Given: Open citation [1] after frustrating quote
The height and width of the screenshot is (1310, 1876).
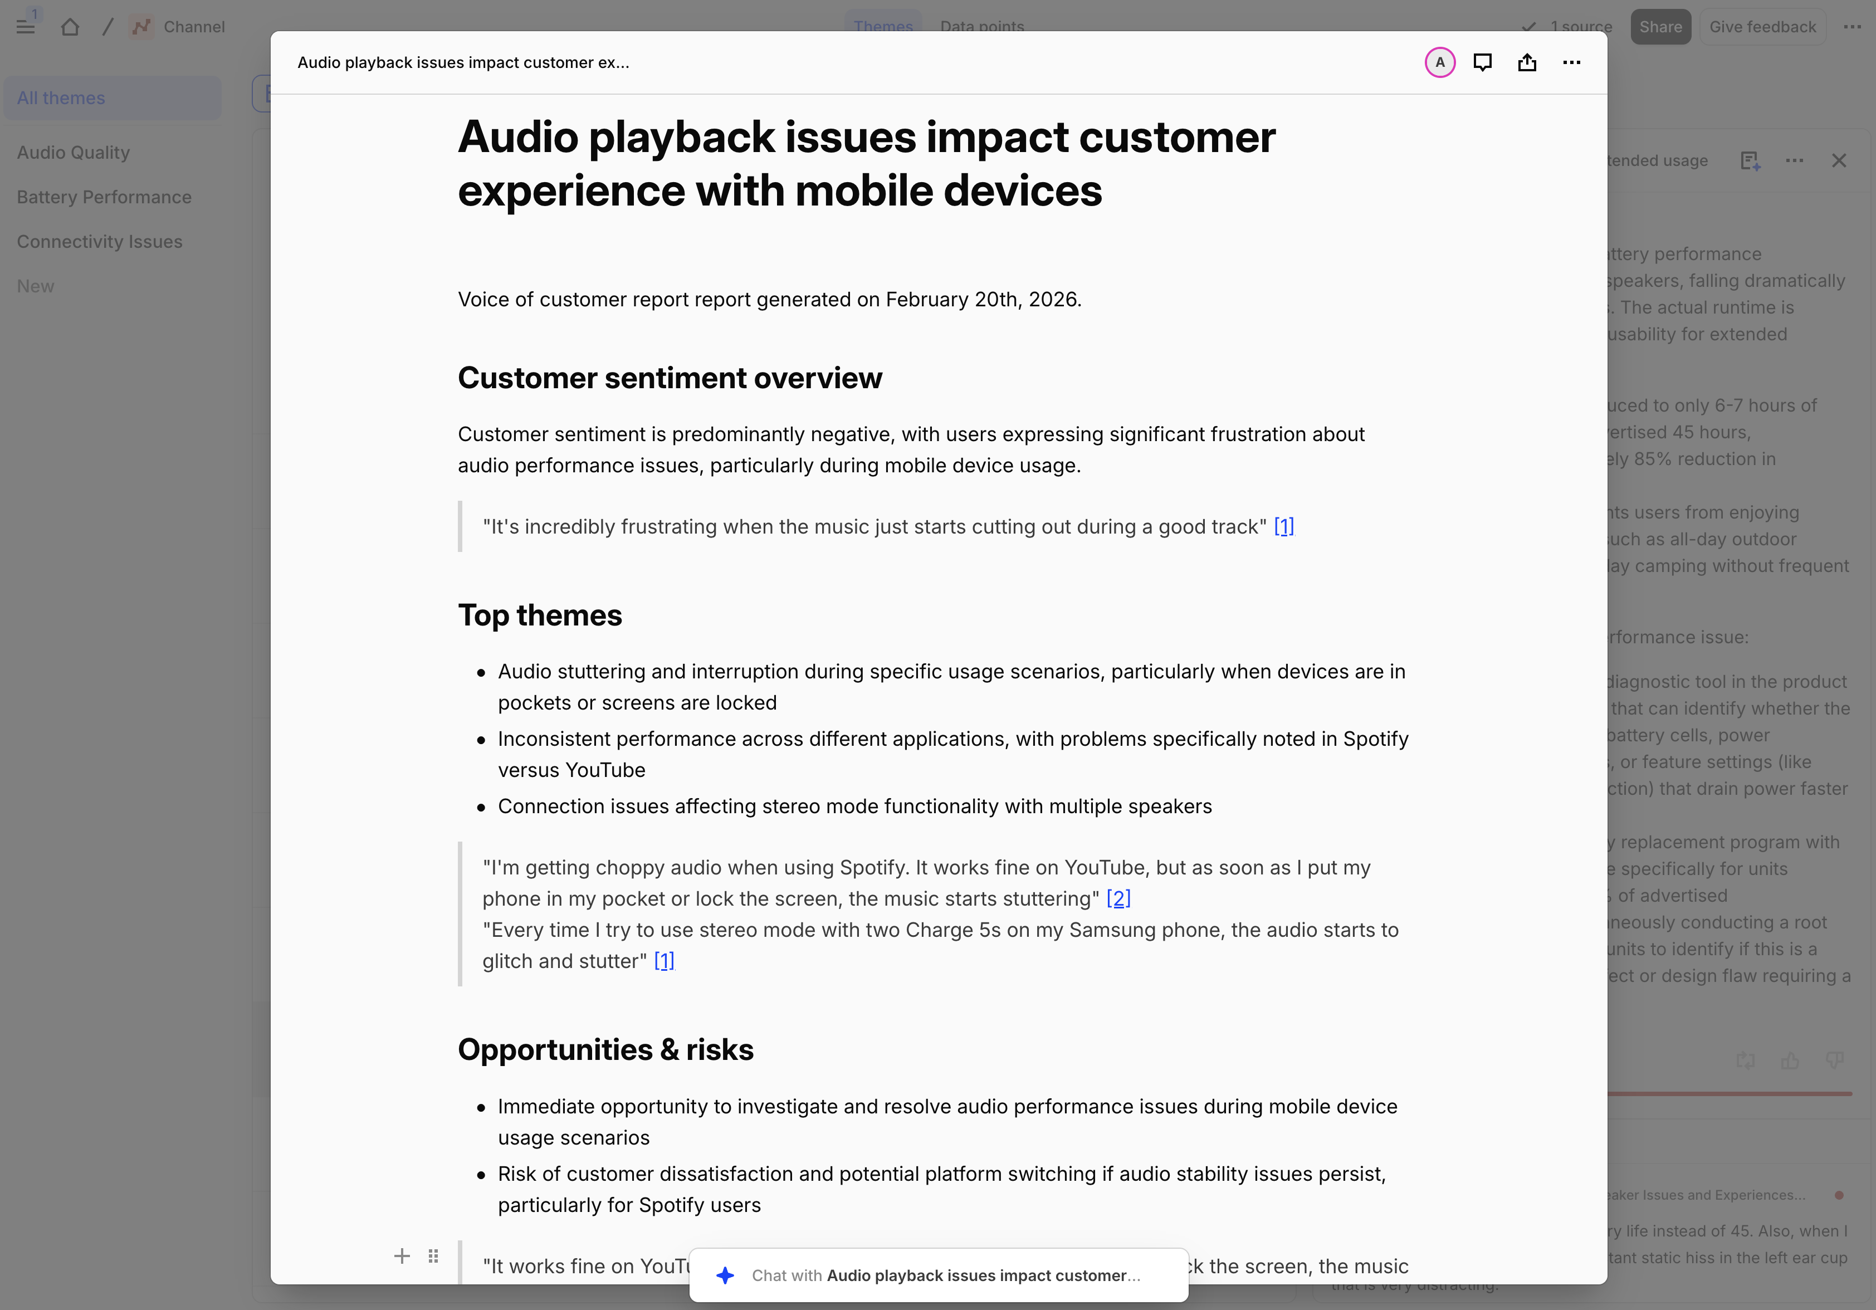Looking at the screenshot, I should point(1283,526).
